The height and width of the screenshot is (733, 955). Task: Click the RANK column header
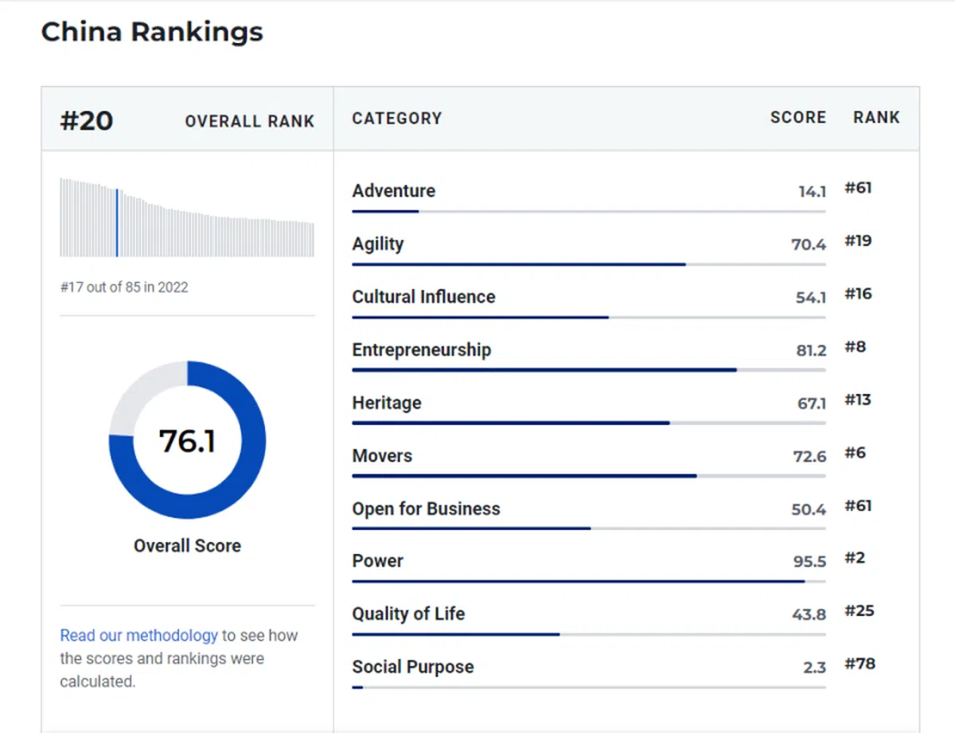(x=876, y=118)
